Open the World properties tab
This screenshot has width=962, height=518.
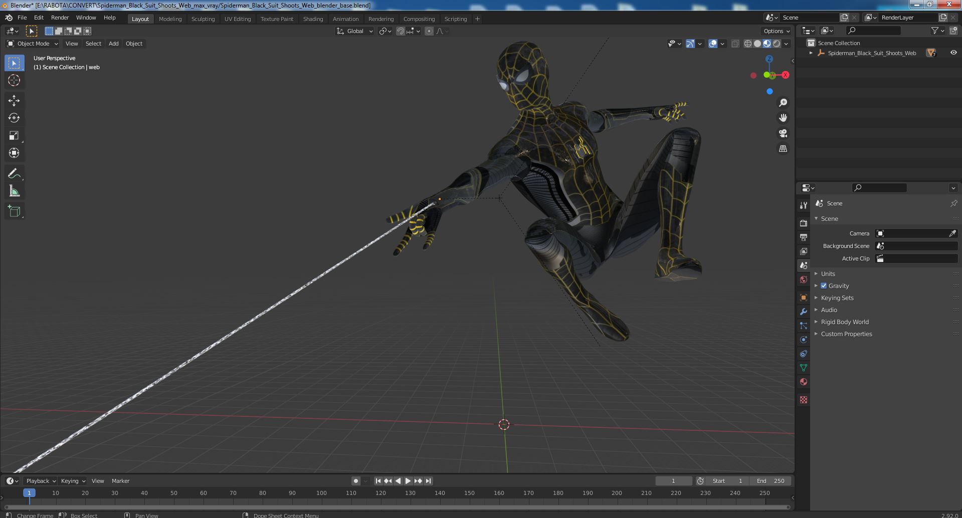click(x=804, y=280)
